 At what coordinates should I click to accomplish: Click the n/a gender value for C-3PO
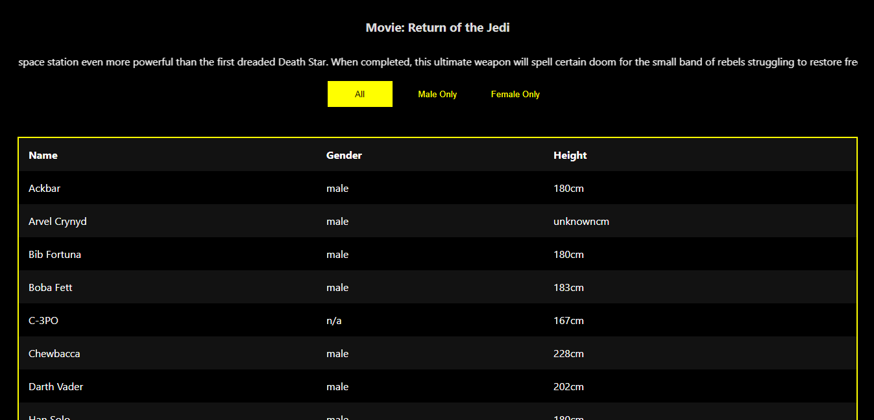click(x=334, y=320)
